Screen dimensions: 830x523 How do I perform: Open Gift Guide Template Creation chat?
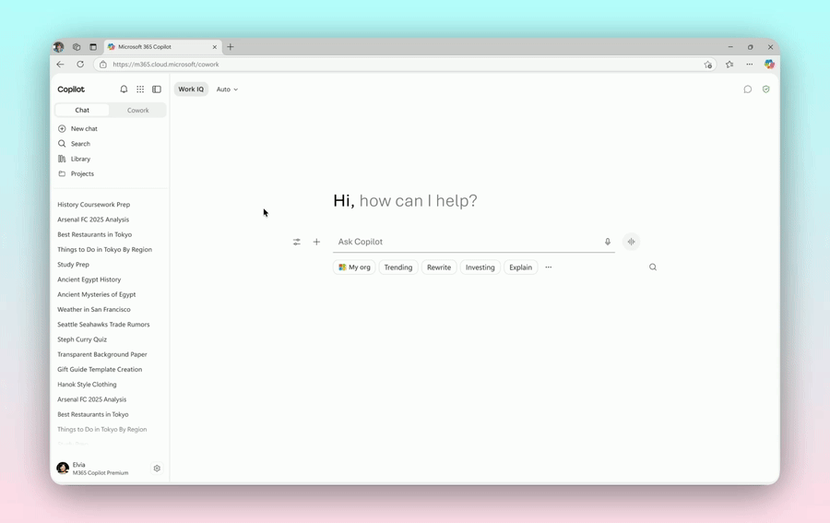pos(100,370)
